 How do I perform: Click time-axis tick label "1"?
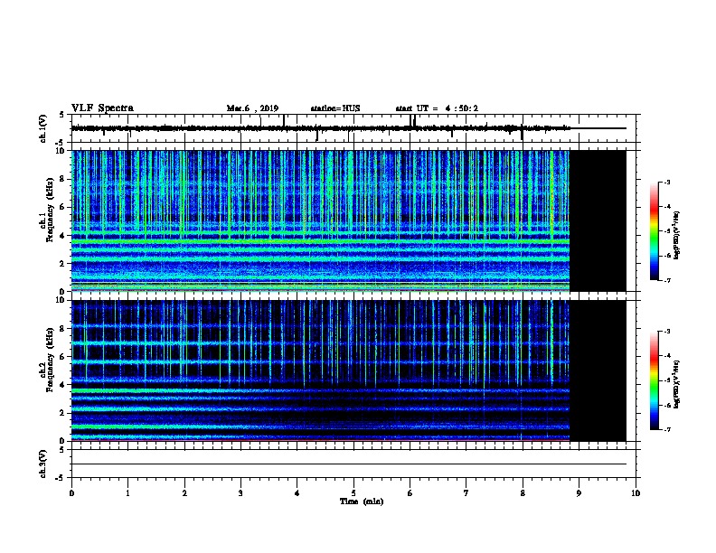pyautogui.click(x=127, y=493)
